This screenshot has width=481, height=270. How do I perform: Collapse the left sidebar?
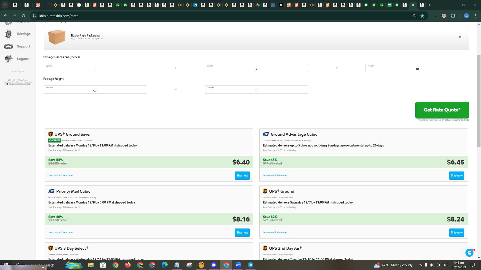pos(18,71)
